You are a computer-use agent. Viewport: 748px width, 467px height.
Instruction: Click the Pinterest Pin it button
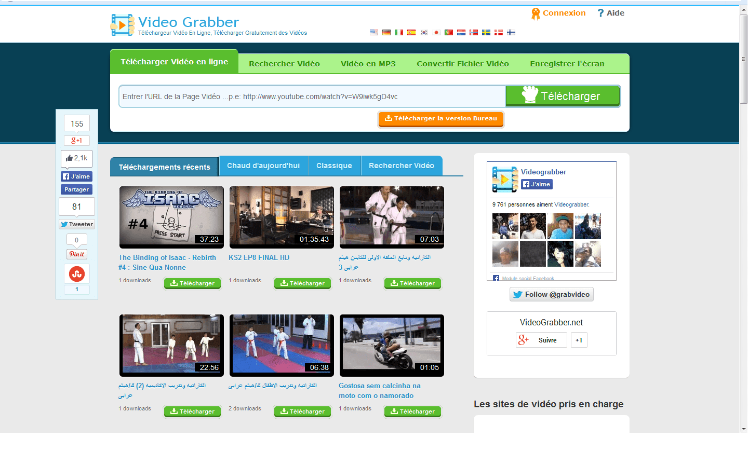tap(77, 254)
